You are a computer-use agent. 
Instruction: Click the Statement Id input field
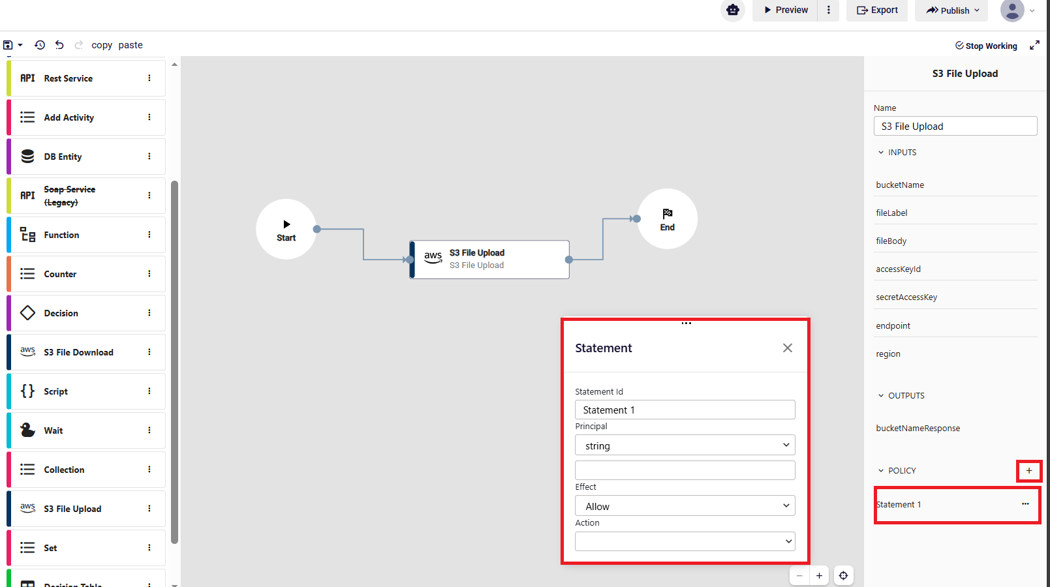[x=685, y=410]
